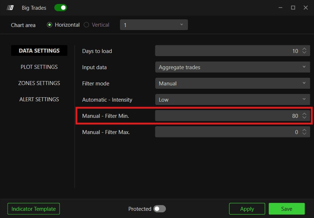The image size is (314, 218).
Task: Maximize the Big Trades settings window
Action: coord(293,8)
